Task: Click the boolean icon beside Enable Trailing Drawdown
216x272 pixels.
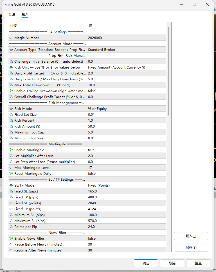Action: coord(11,91)
